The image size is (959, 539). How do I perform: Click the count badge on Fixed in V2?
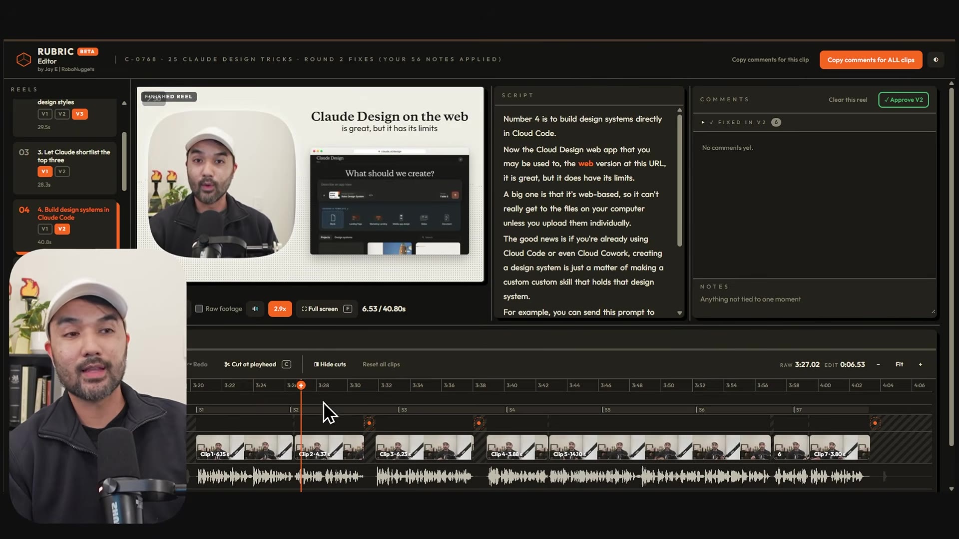coord(776,122)
